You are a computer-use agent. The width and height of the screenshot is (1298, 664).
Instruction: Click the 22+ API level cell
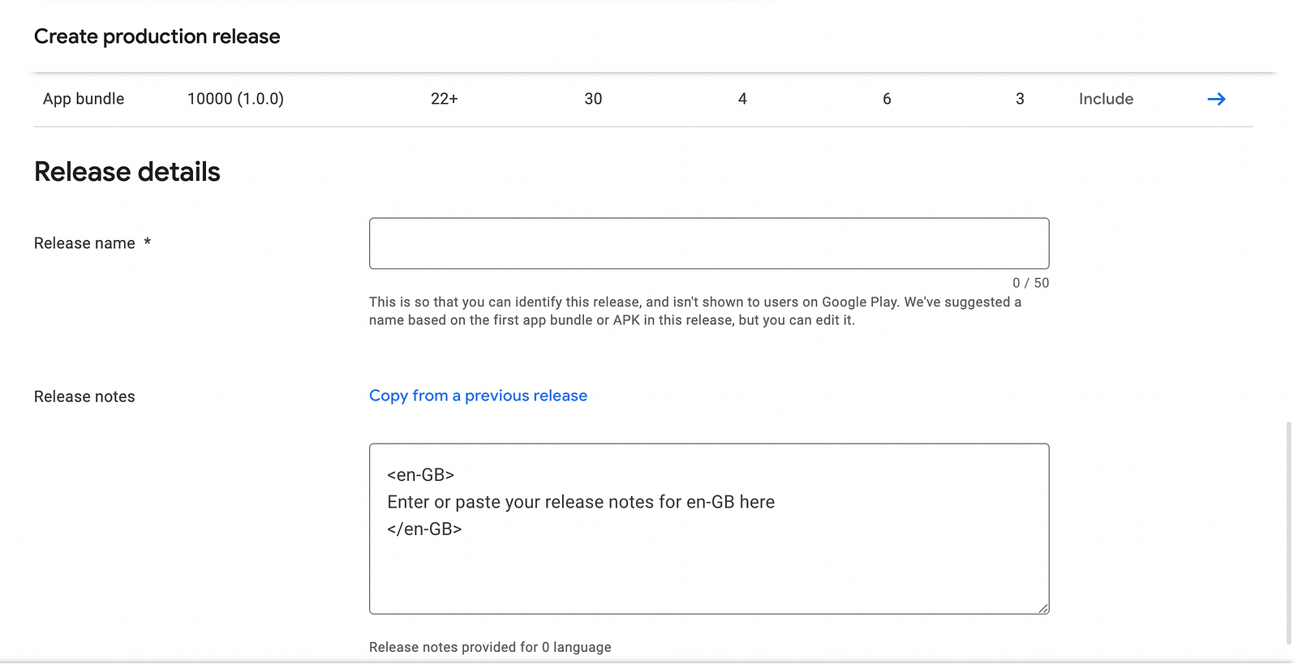444,99
